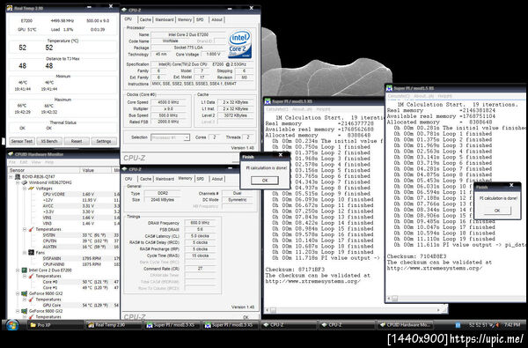528x348 pixels.
Task: Open the Windows Start orb
Action: tap(12, 325)
